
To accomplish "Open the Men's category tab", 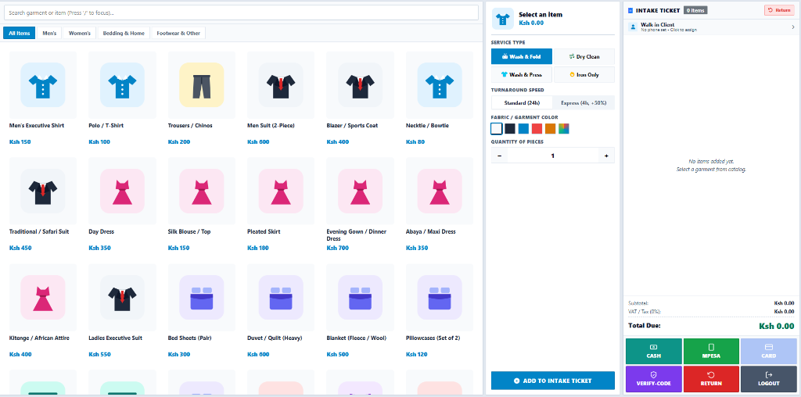I will point(49,33).
